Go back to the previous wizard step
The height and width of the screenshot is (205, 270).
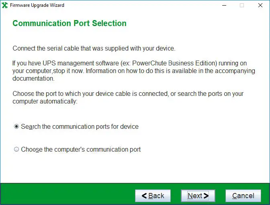pos(153,196)
